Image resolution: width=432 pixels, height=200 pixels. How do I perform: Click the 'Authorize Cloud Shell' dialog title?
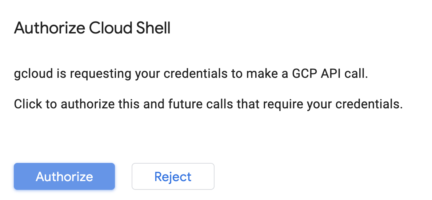92,28
